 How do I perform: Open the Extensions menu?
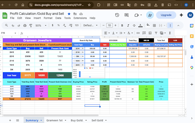[x=80, y=18]
